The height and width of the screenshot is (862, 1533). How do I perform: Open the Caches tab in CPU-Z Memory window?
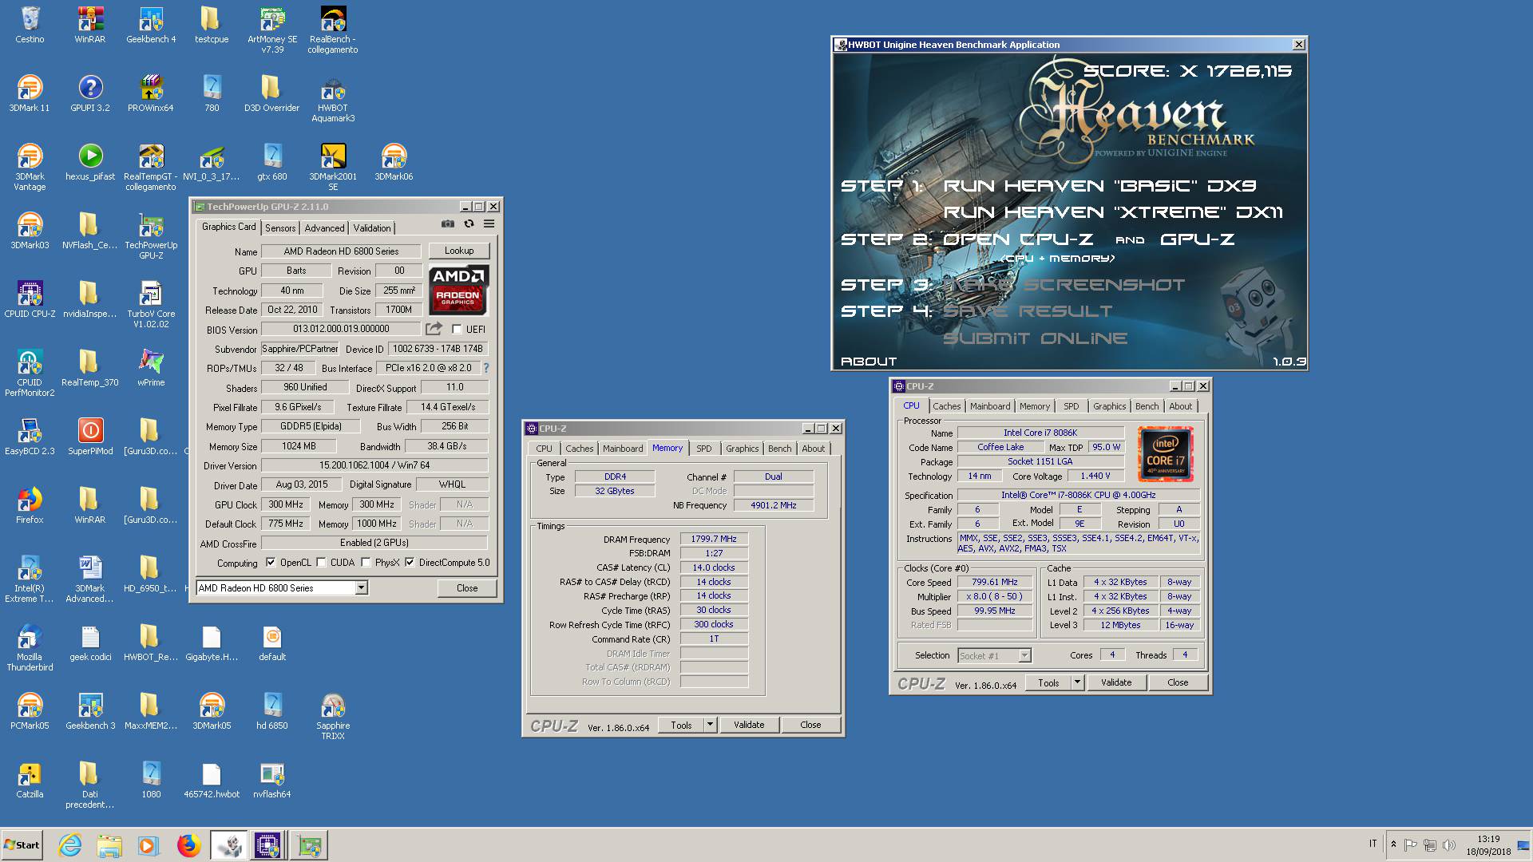point(579,449)
